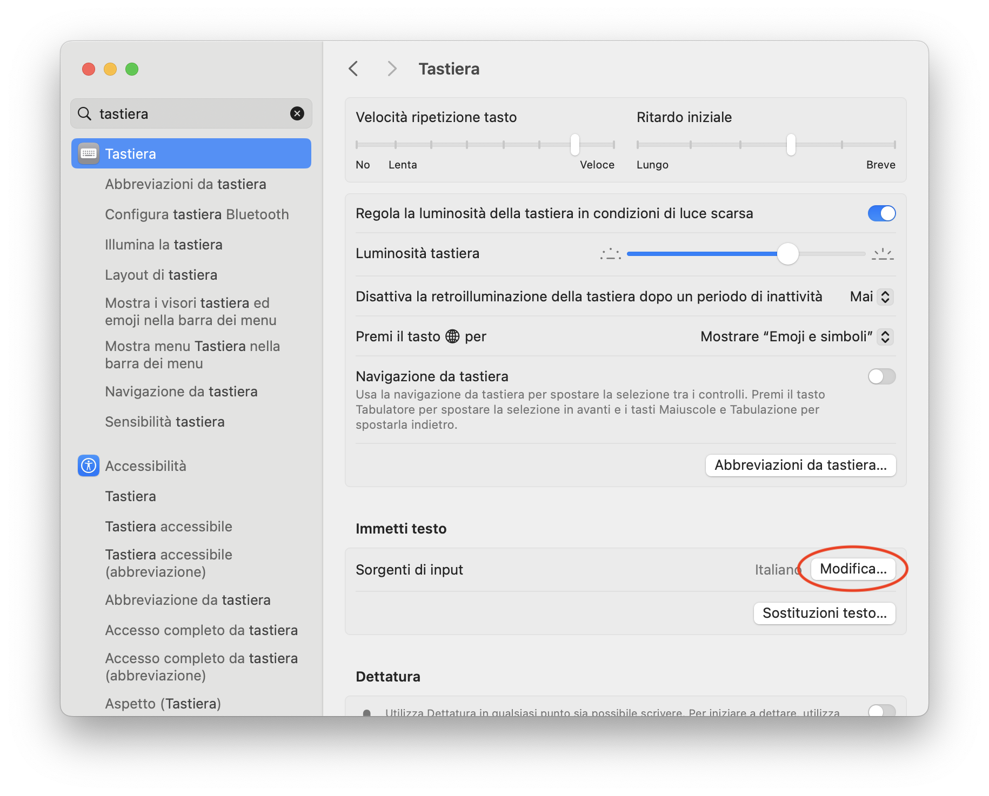Click the forward navigation arrow

(392, 69)
